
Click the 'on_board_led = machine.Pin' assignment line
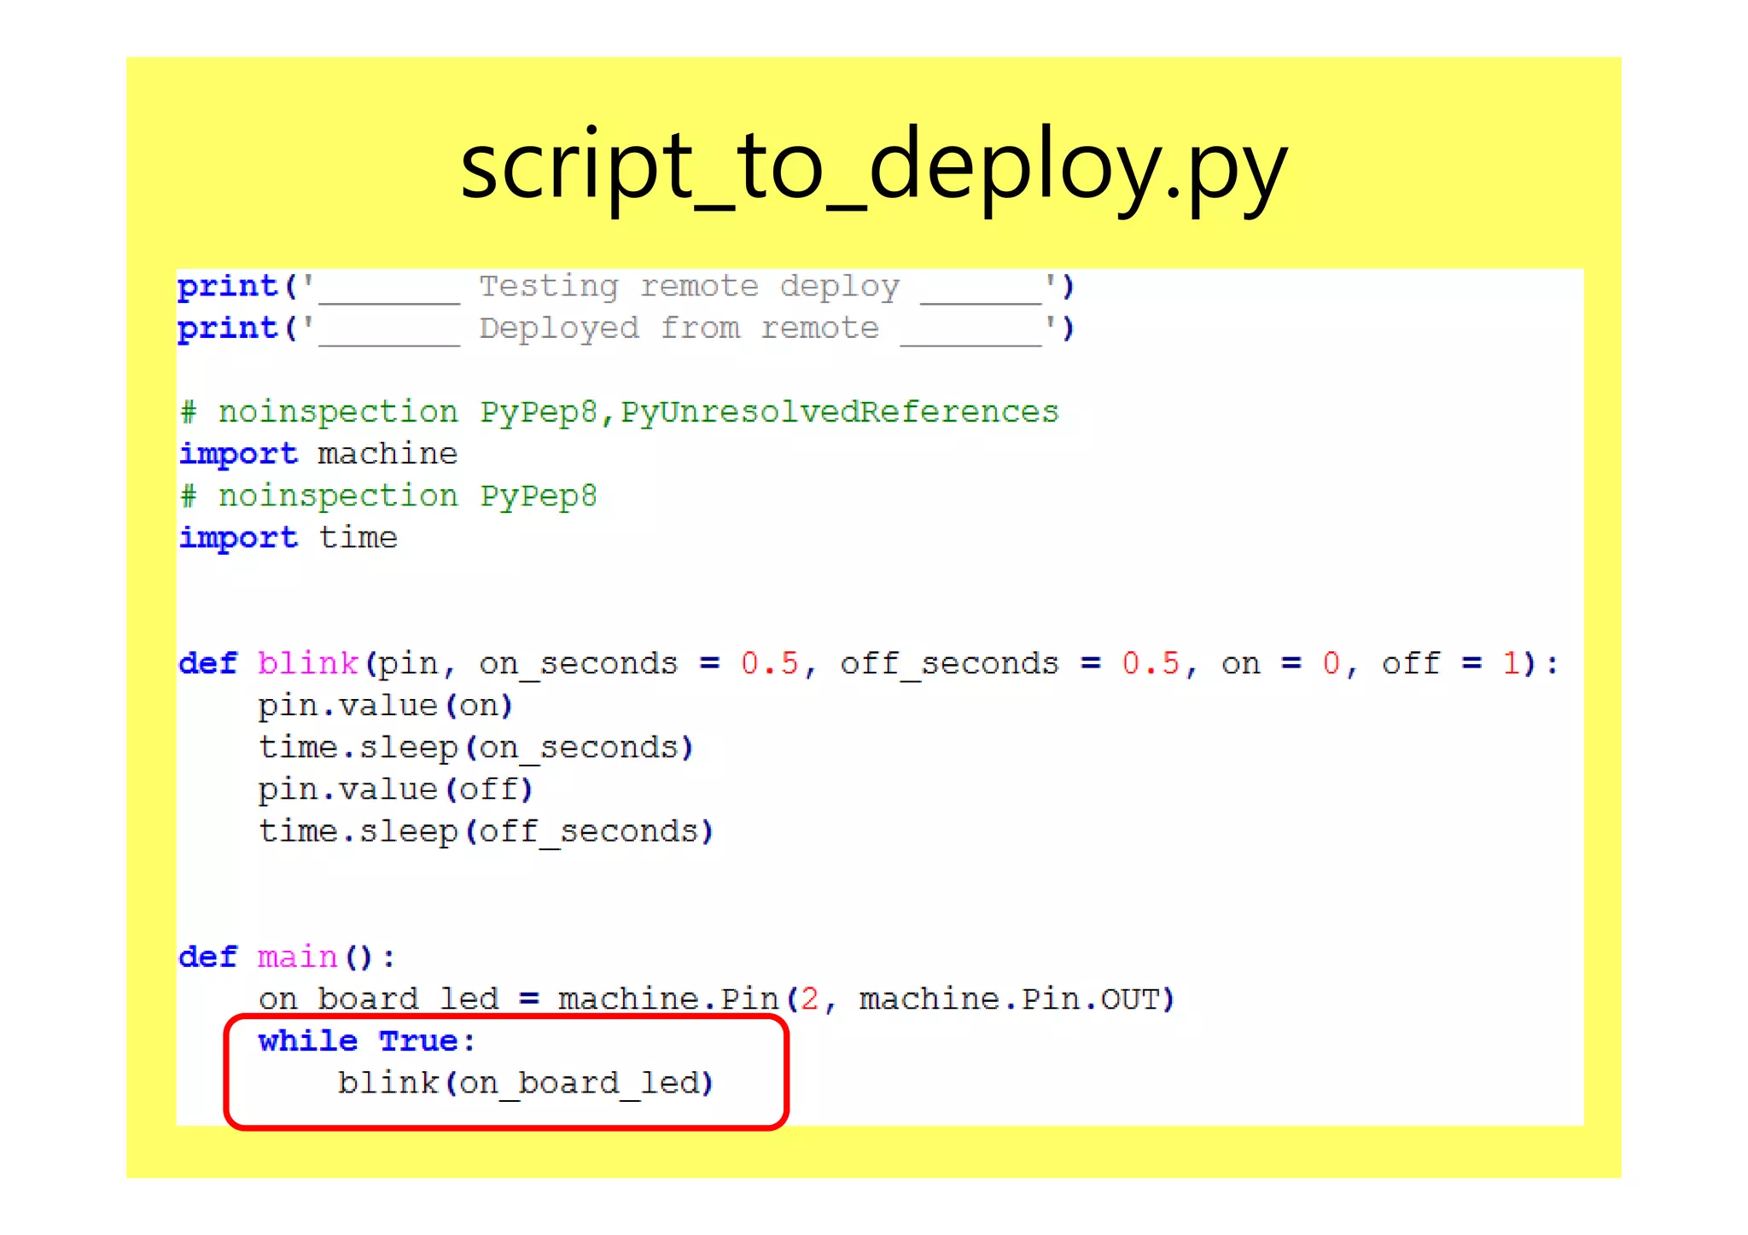click(717, 999)
